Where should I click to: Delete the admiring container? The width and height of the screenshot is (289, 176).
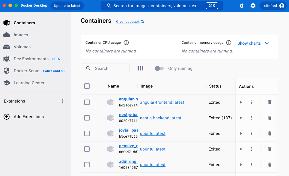tap(270, 165)
